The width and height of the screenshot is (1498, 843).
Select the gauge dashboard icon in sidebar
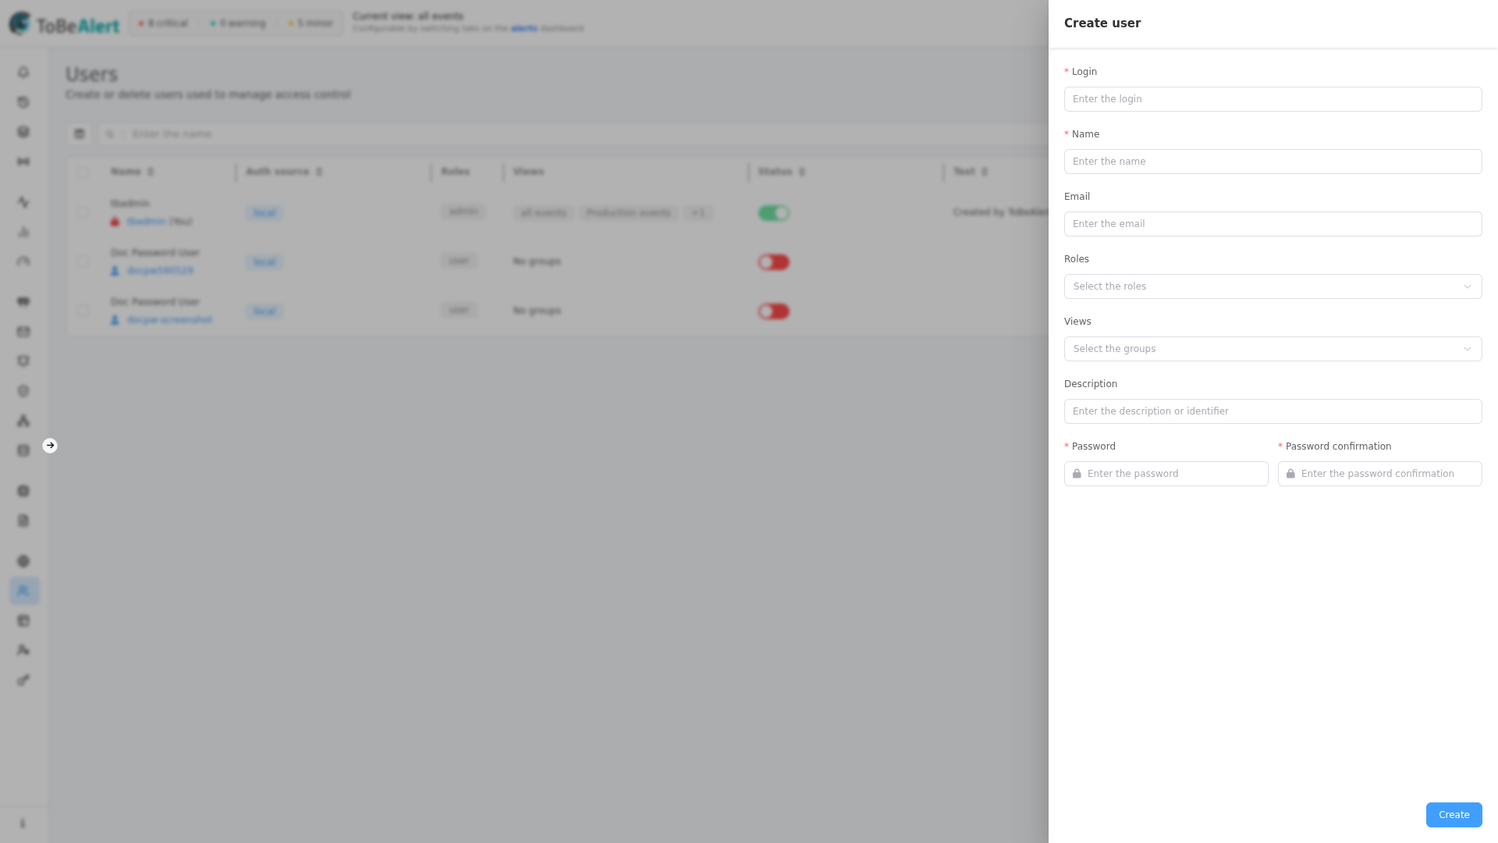pos(23,261)
